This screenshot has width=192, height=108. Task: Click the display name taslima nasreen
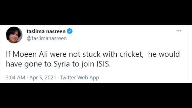[46, 31]
